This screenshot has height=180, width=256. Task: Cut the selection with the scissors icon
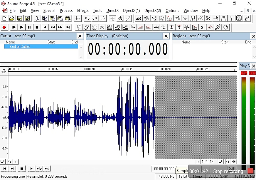[37, 18]
